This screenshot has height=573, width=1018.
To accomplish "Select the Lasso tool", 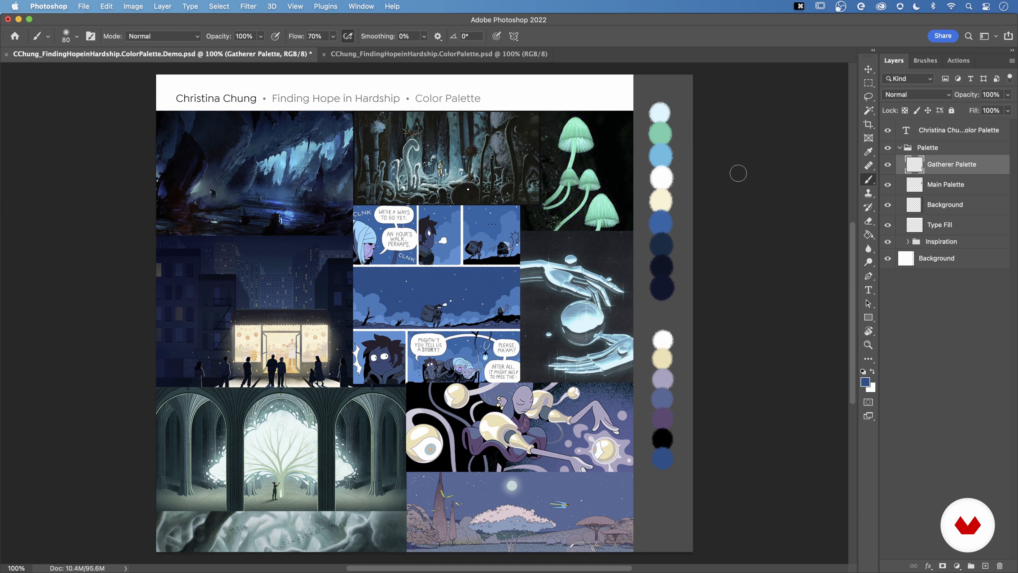I will [x=868, y=97].
